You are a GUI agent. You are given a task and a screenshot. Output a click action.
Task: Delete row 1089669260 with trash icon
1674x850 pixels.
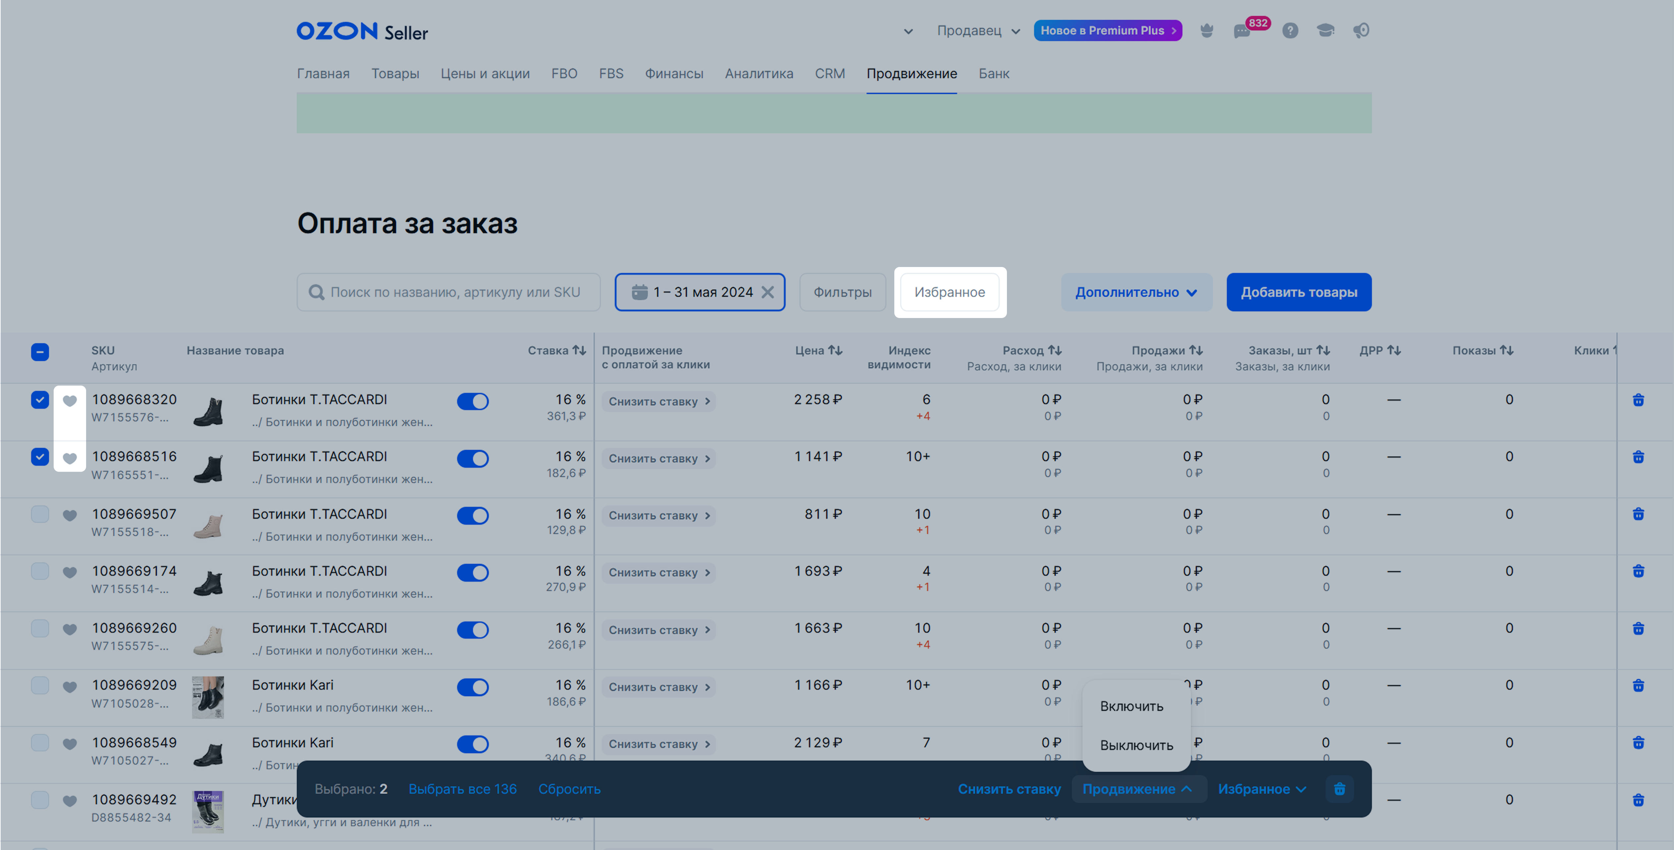(1638, 628)
